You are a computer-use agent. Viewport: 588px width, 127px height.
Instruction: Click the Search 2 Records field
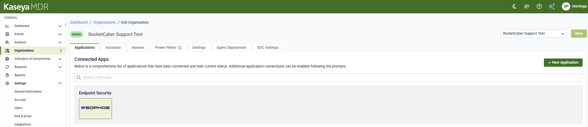tap(328, 77)
